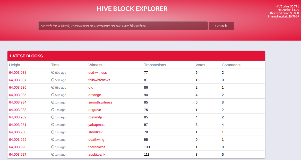This screenshot has height=160, width=301.
Task: Click the 50s ago timestamp
Action: pyautogui.click(x=61, y=73)
